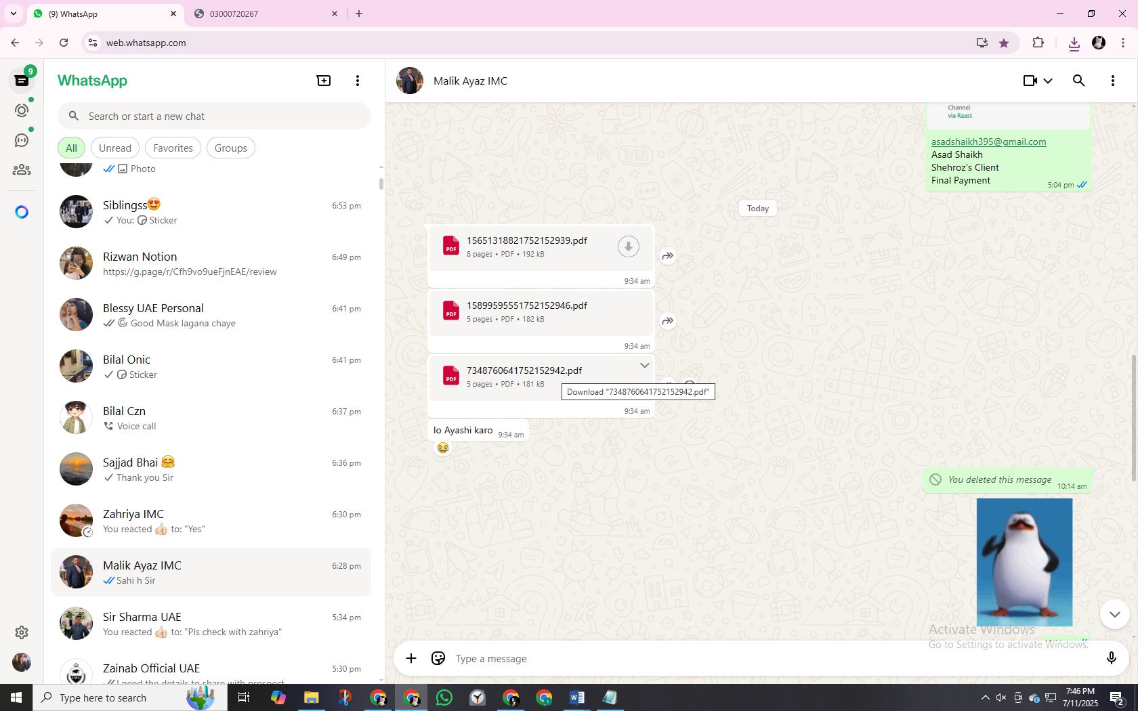Viewport: 1138px width, 711px height.
Task: Open the Windows Start button
Action: [x=16, y=697]
